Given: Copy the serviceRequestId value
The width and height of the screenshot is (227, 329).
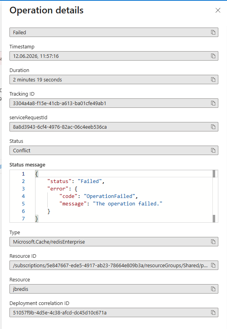Looking at the screenshot, I should click(213, 127).
